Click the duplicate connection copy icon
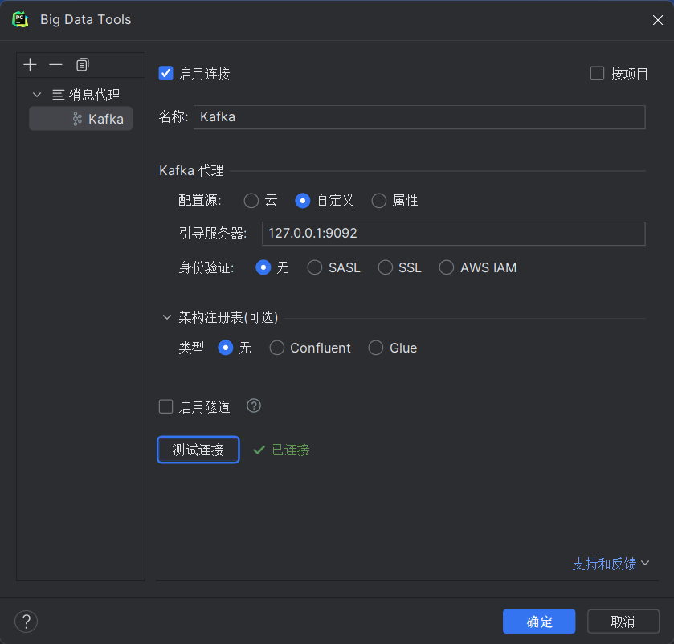Image resolution: width=674 pixels, height=644 pixels. pyautogui.click(x=82, y=65)
